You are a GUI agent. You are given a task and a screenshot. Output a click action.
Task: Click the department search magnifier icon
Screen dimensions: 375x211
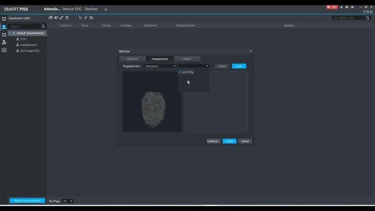pos(43,26)
